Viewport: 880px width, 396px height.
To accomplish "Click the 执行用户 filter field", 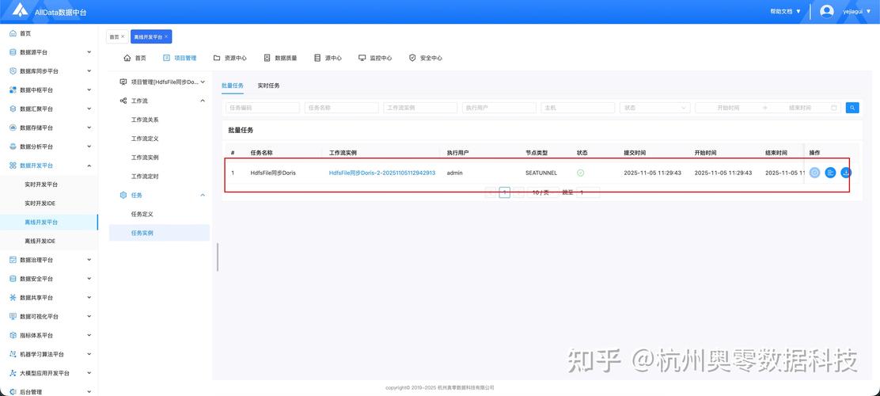I will click(x=499, y=107).
